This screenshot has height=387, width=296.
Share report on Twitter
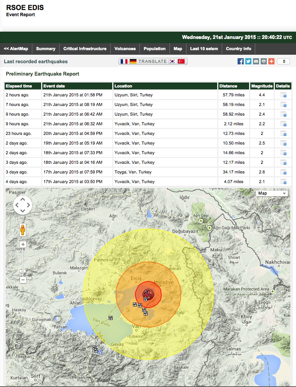(248, 61)
